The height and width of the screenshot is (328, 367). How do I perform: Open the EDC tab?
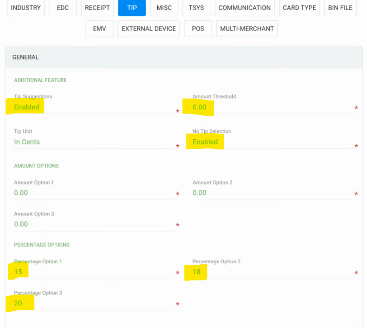click(63, 8)
